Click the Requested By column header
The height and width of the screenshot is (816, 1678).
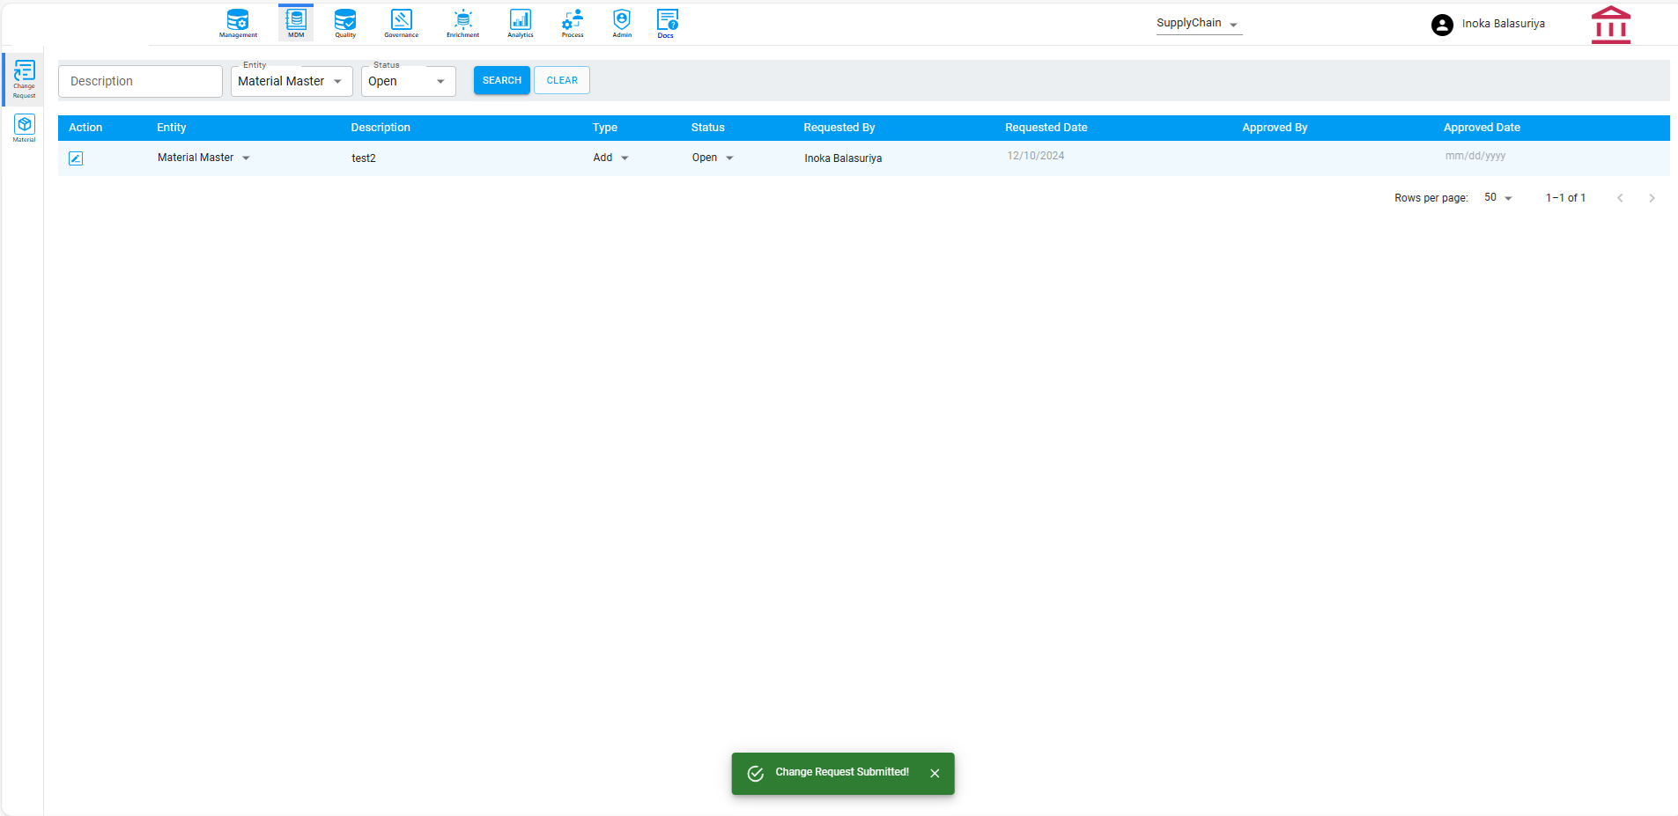[x=839, y=128]
